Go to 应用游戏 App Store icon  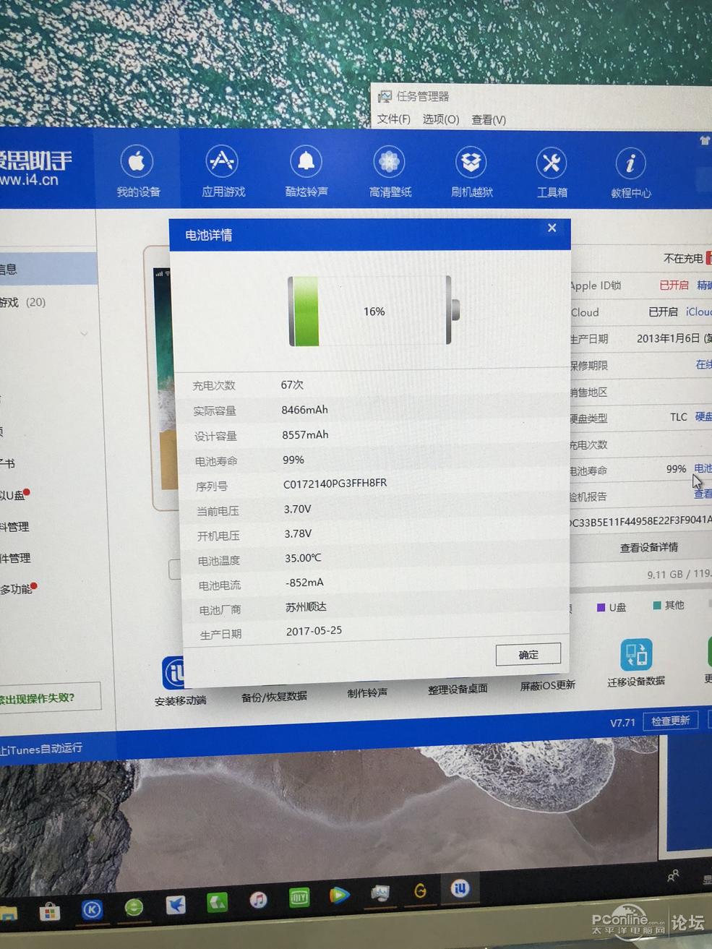pos(223,171)
